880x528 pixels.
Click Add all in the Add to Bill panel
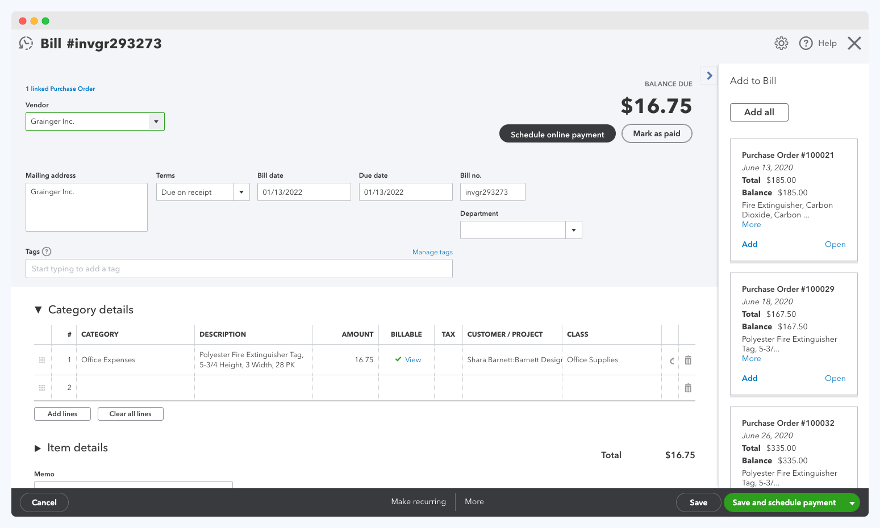point(759,112)
